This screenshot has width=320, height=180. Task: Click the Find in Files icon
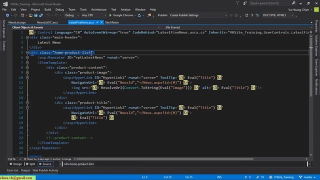click(149, 15)
